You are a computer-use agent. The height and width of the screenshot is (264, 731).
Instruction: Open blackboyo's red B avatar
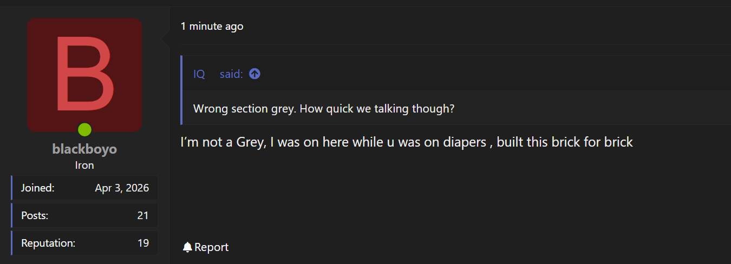pos(84,75)
